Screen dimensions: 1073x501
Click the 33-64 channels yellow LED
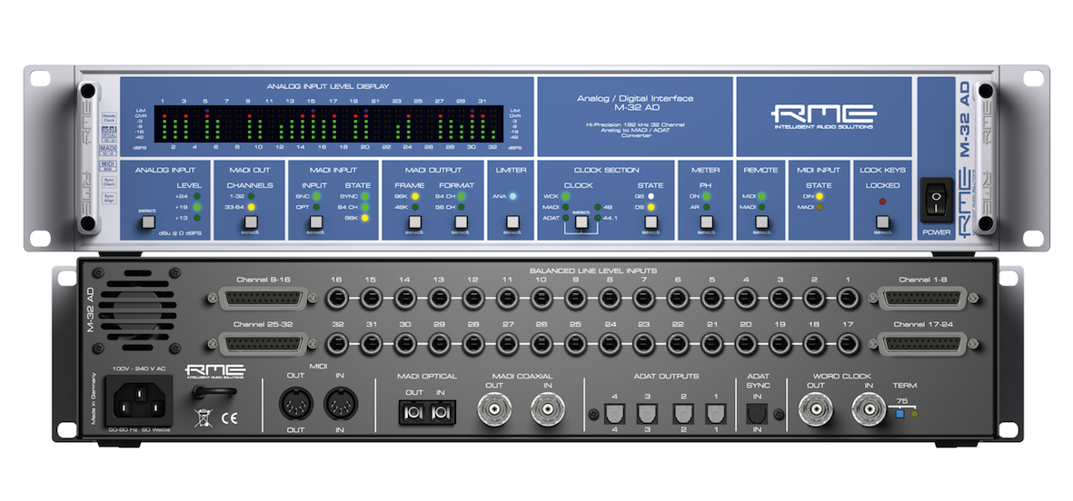pos(251,206)
